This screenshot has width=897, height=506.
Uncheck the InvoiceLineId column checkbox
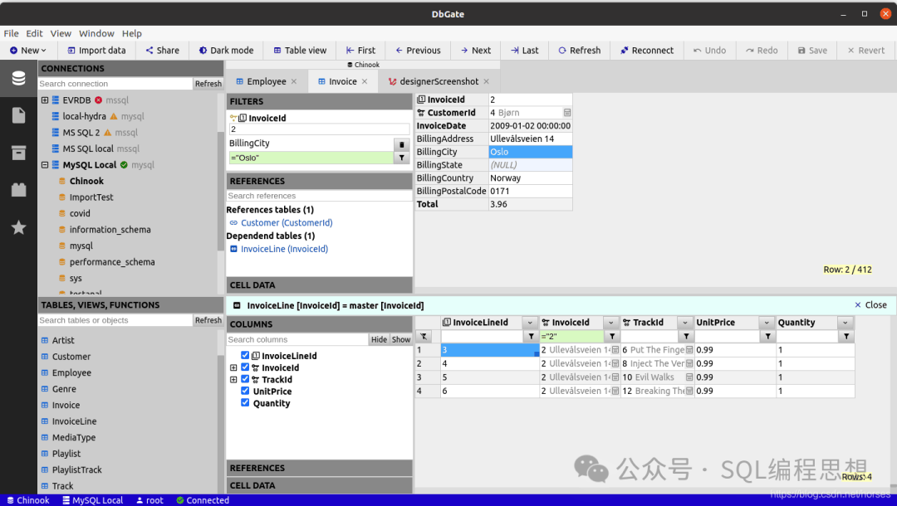coord(245,355)
